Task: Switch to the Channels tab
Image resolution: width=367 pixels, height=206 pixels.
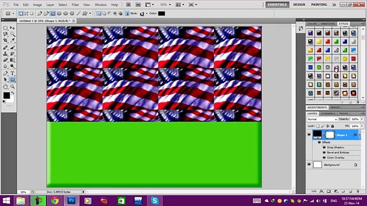Action: point(328,113)
